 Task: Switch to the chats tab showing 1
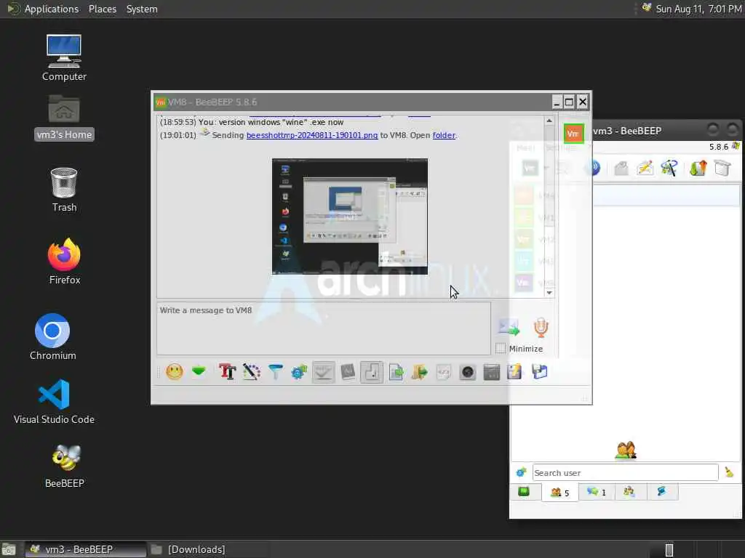click(597, 492)
